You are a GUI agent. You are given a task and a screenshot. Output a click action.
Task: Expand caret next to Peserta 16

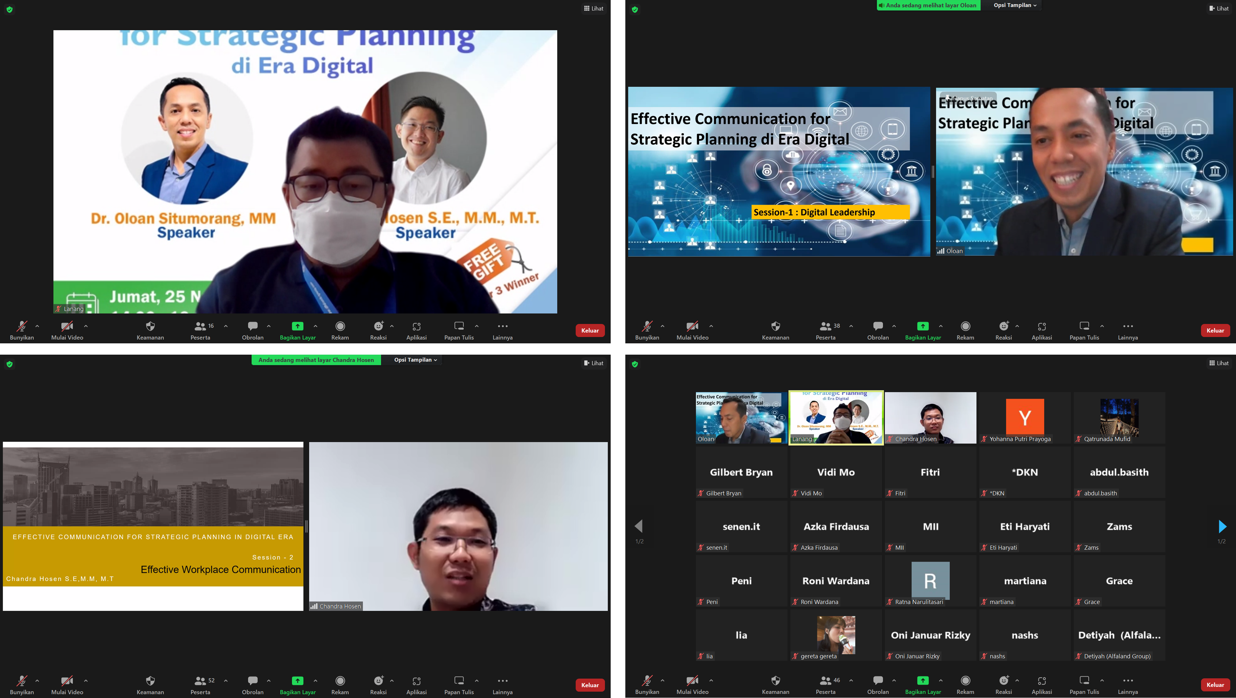click(x=226, y=326)
